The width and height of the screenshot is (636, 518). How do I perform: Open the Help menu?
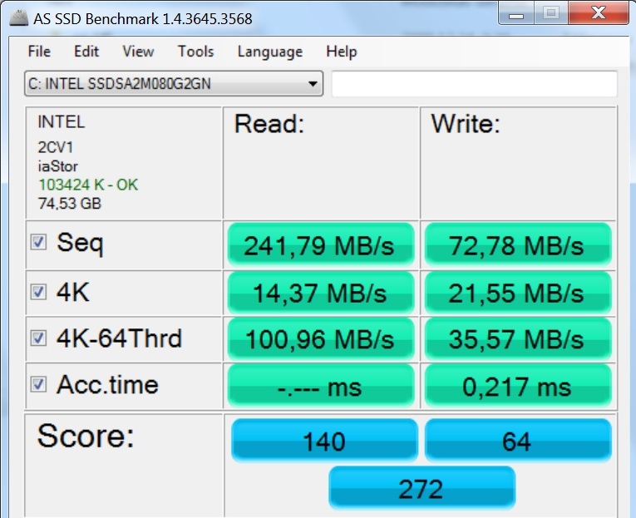pos(342,52)
